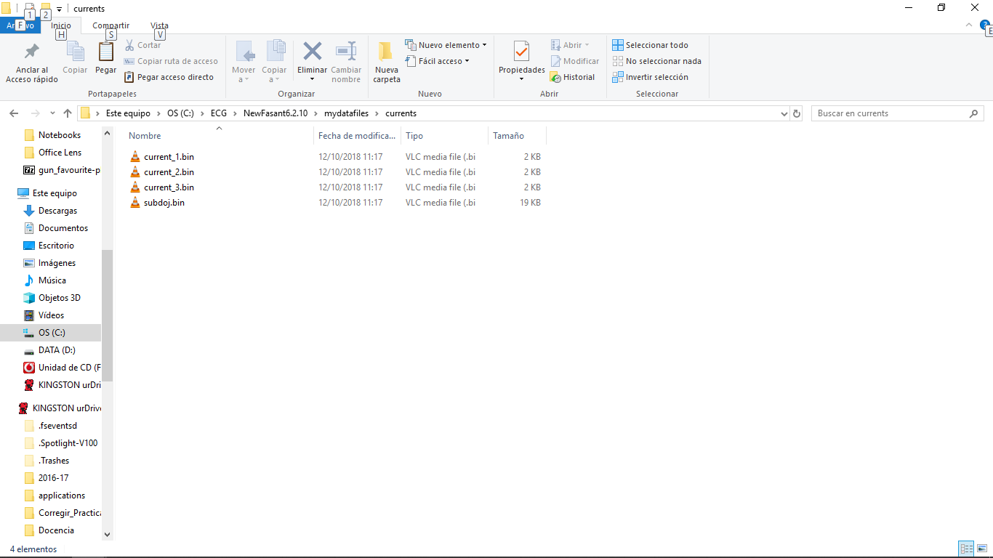Open the Vista ribbon tab

click(x=159, y=25)
